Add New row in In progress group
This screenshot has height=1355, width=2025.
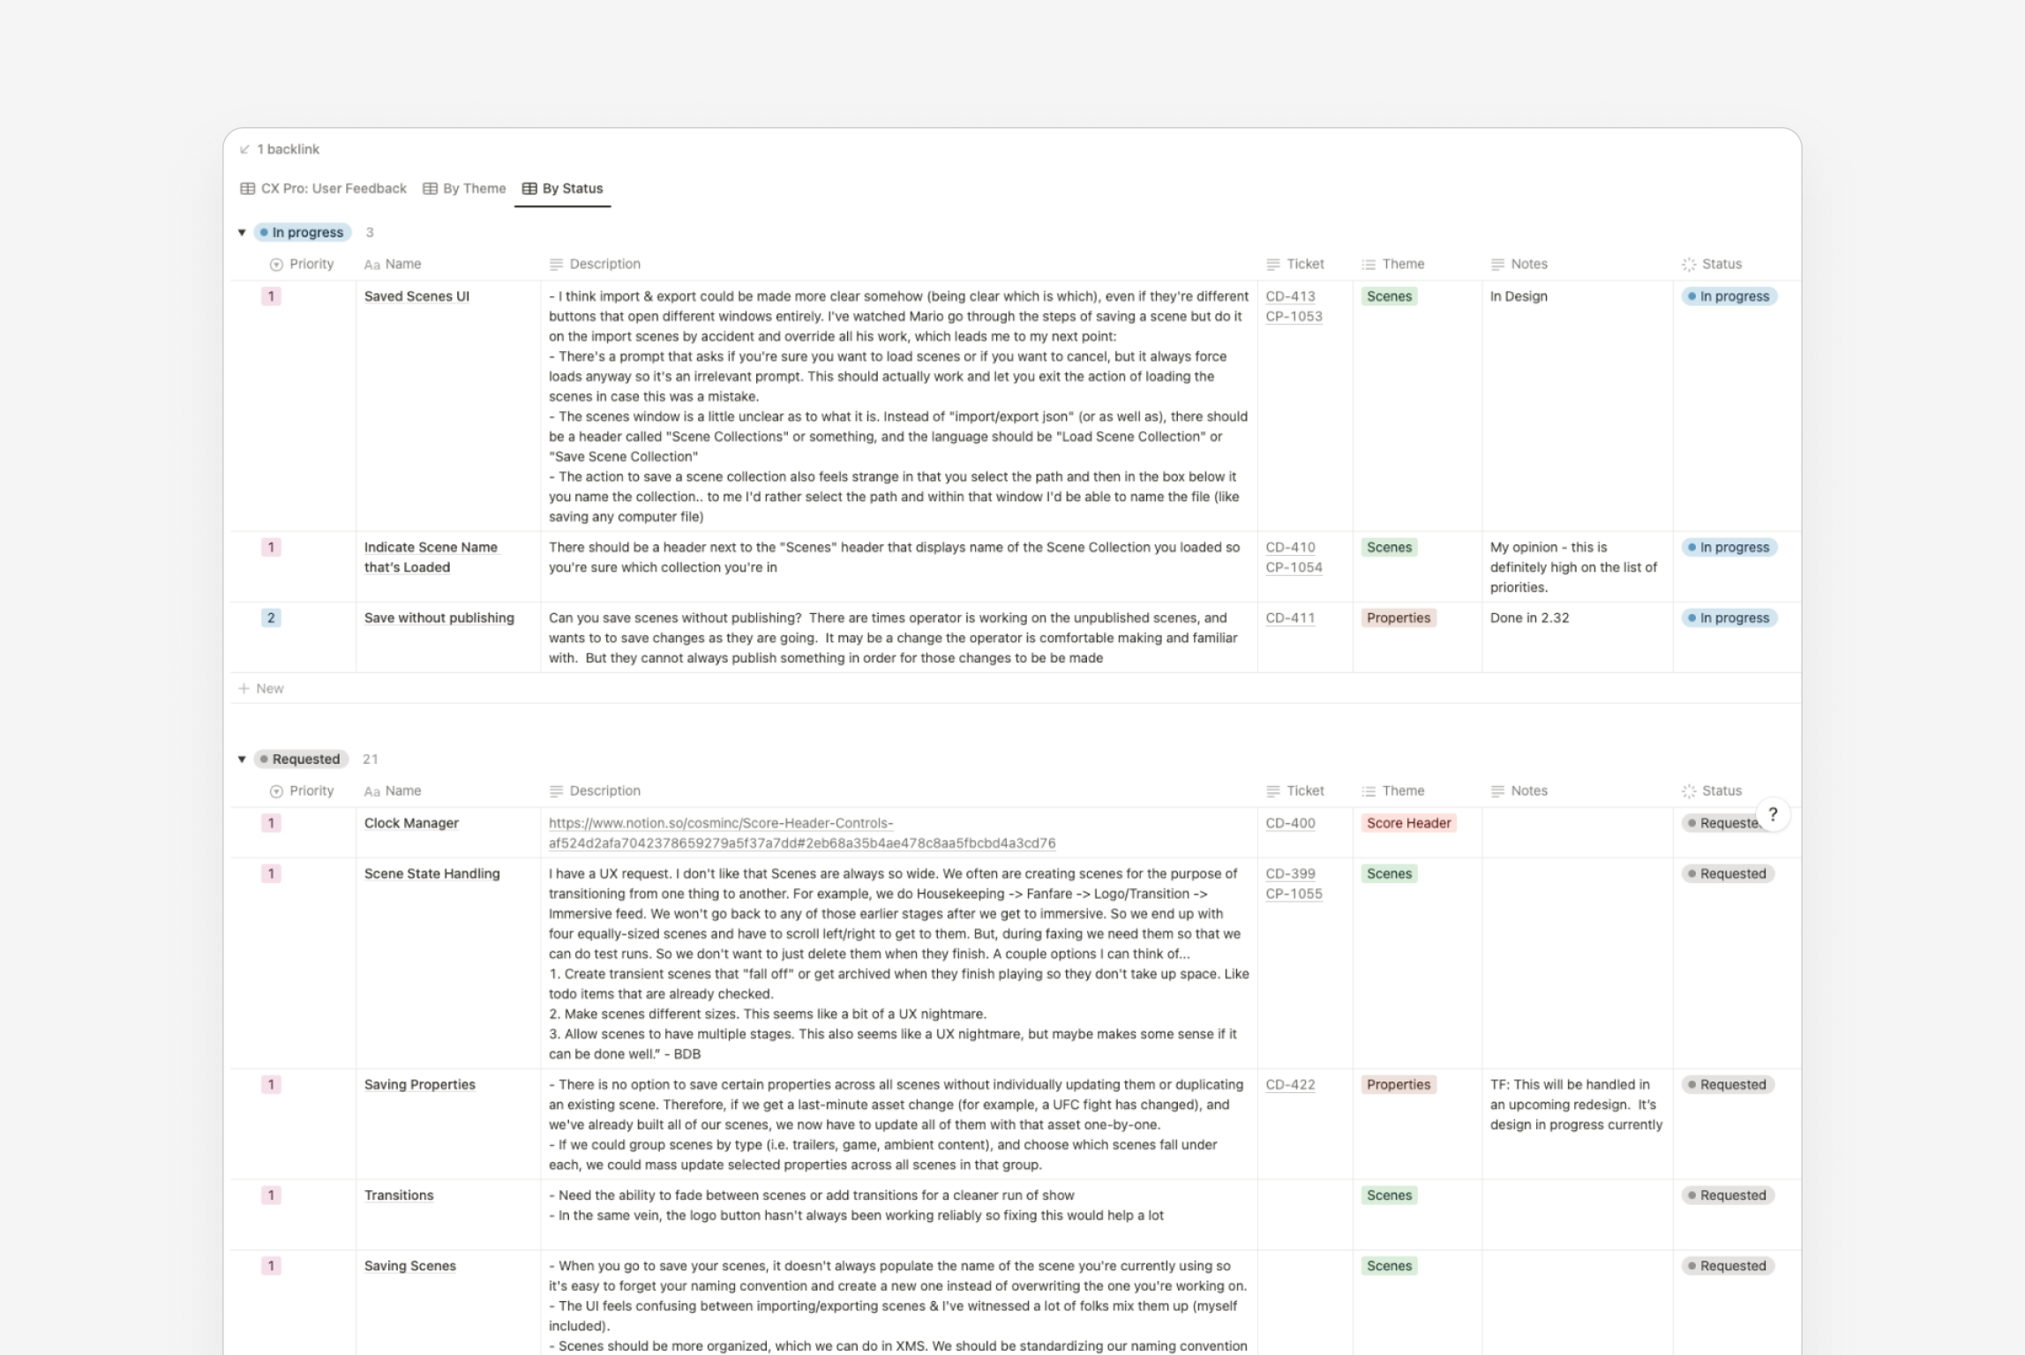pyautogui.click(x=261, y=689)
